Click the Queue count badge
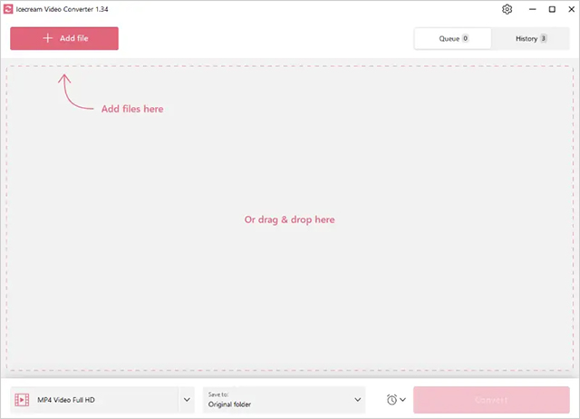The height and width of the screenshot is (419, 580). [466, 39]
